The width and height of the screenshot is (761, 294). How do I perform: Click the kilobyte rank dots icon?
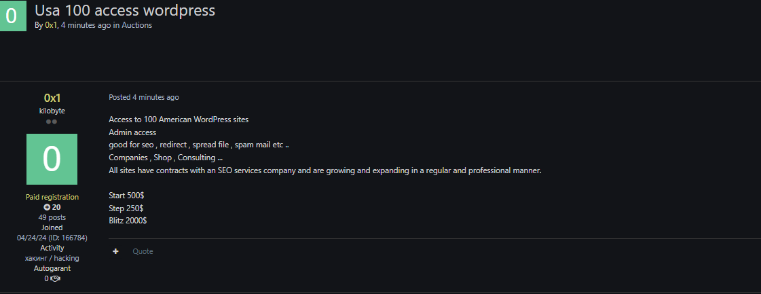click(x=52, y=122)
